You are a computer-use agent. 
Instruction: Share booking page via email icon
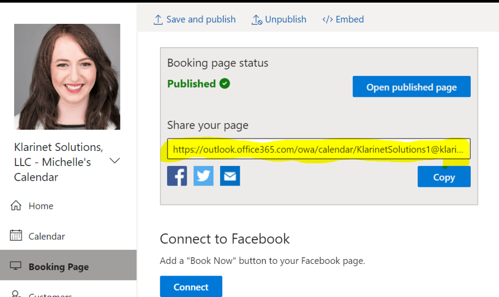point(230,176)
